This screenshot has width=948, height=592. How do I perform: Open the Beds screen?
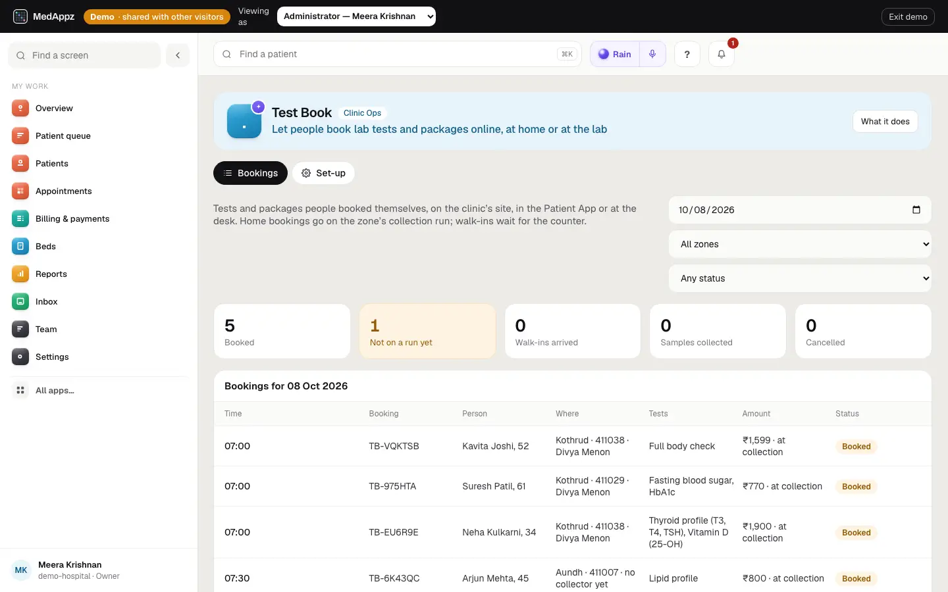coord(99,246)
